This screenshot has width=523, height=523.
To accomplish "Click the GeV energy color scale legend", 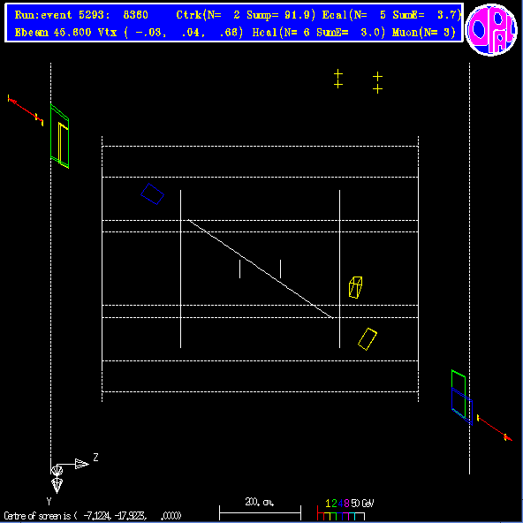I will pos(345,510).
